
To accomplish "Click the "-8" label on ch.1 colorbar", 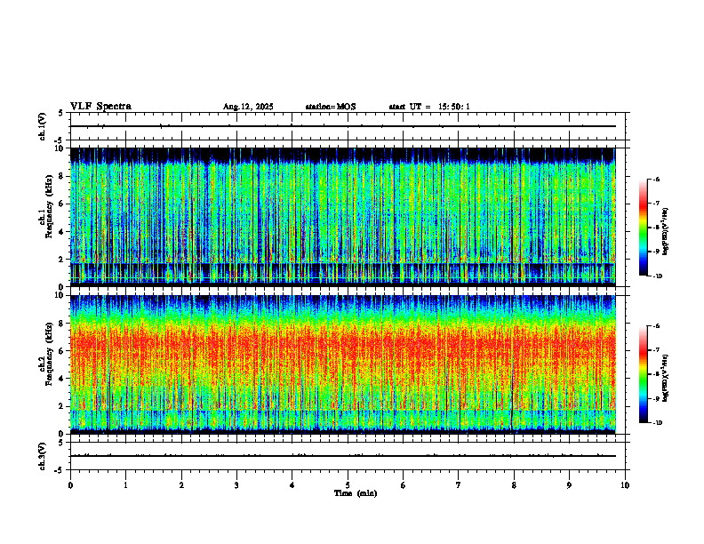I will 656,228.
